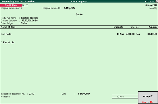The height and width of the screenshot is (104, 158).
Task: Click the 2,000.00 rate value
Action: [x=130, y=34]
